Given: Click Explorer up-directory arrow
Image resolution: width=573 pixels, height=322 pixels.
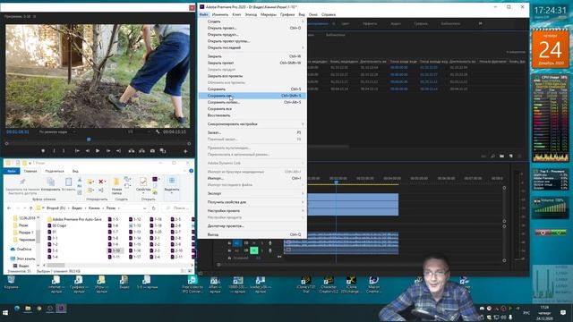Looking at the screenshot, I should click(31, 208).
